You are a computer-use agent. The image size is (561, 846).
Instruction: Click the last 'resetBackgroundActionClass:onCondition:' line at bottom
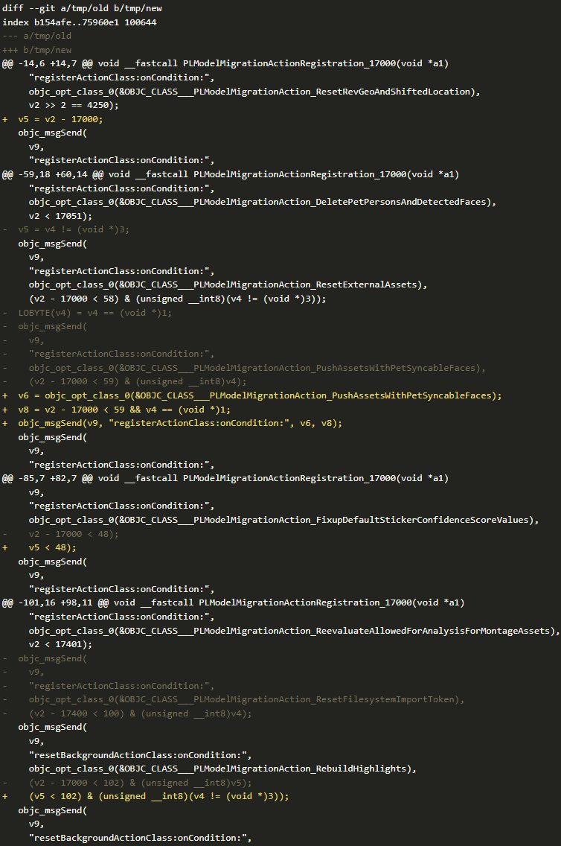pyautogui.click(x=140, y=838)
